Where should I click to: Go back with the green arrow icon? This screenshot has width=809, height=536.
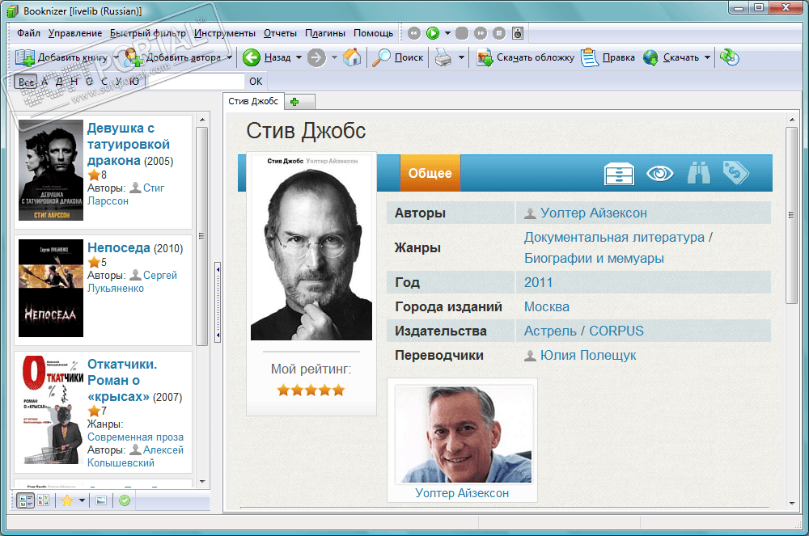point(252,57)
